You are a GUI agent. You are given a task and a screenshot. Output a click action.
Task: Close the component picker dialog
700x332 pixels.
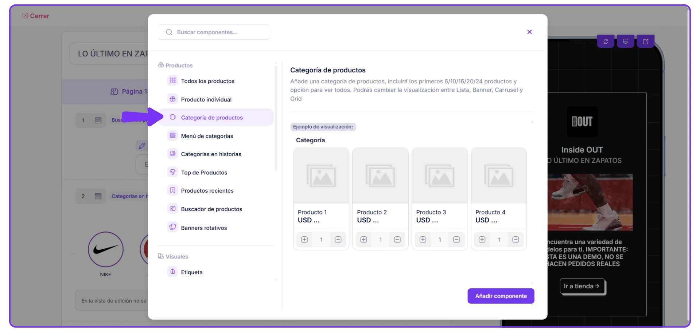[529, 32]
